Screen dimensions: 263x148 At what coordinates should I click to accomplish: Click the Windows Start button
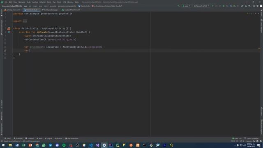click(x=3, y=145)
